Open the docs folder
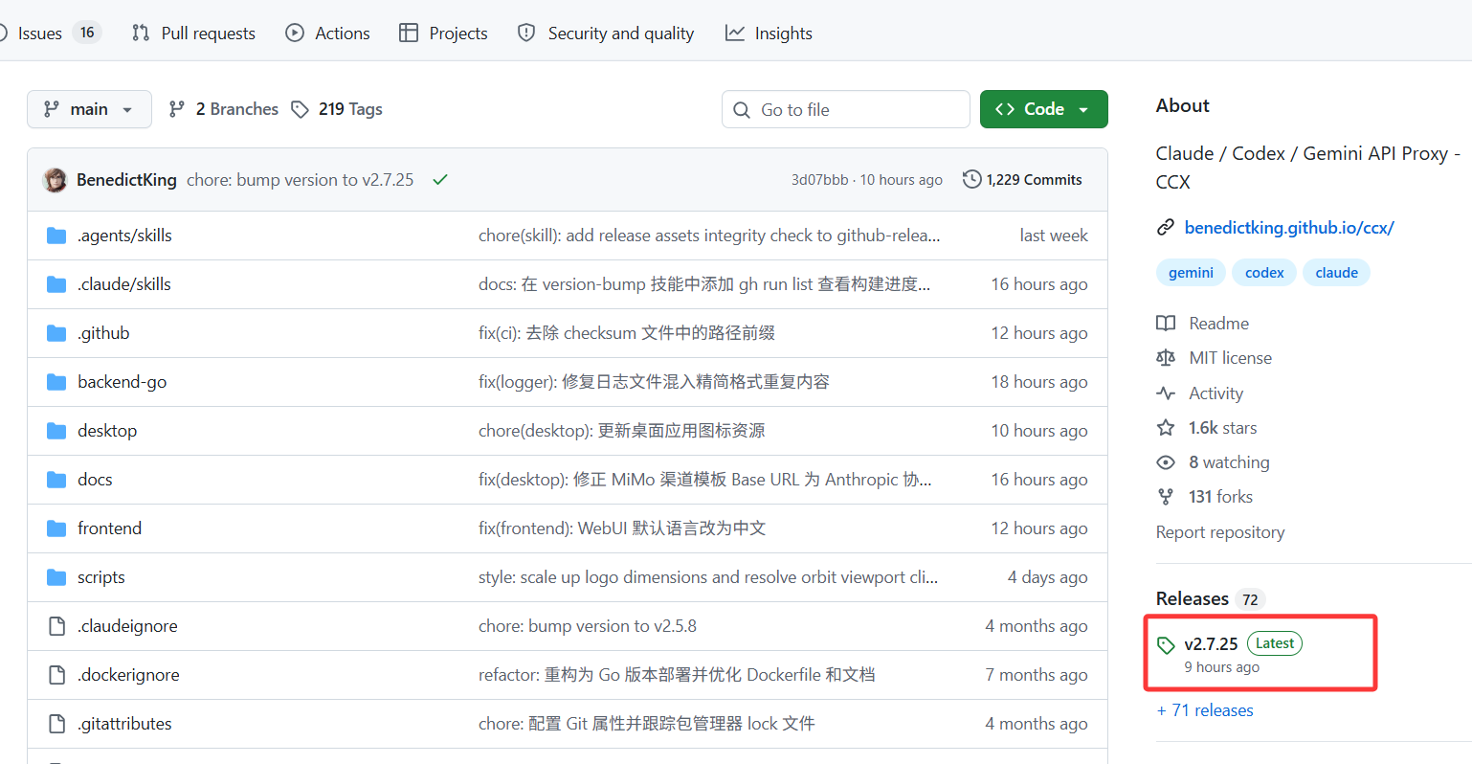Viewport: 1472px width, 764px height. point(95,480)
